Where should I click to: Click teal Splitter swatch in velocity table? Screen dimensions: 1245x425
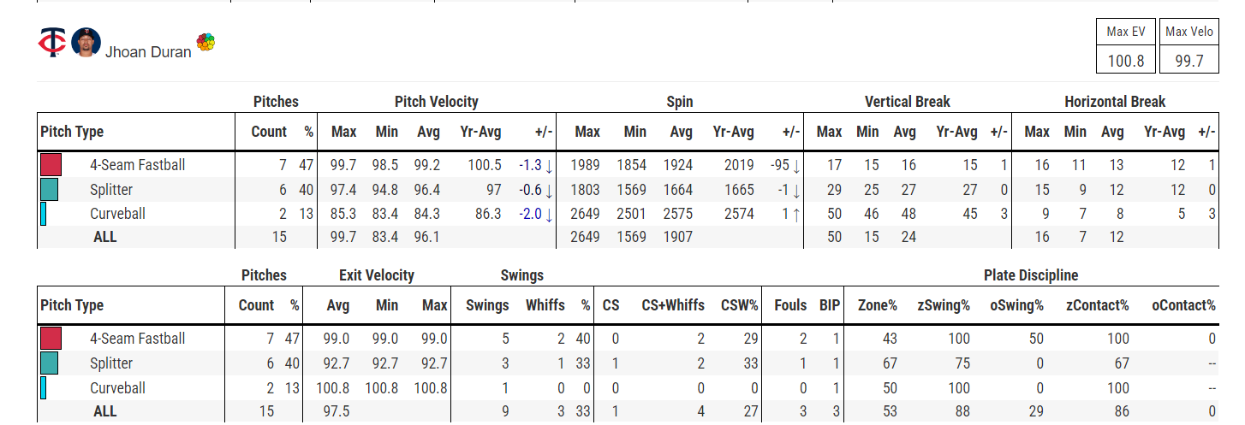tap(50, 189)
